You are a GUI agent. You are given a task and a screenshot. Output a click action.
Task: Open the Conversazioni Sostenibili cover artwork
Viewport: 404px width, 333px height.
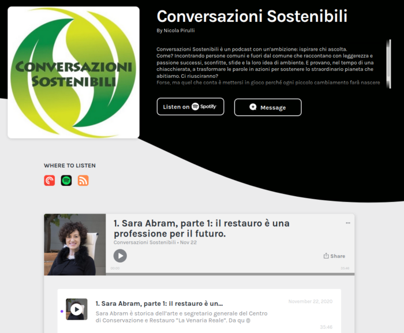(x=74, y=72)
